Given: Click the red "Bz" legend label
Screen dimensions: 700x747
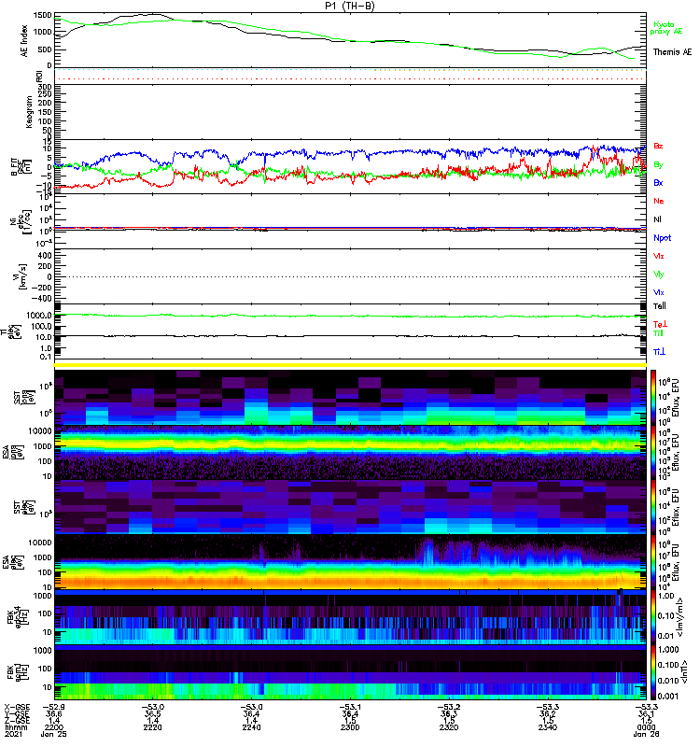Looking at the screenshot, I should pos(658,146).
